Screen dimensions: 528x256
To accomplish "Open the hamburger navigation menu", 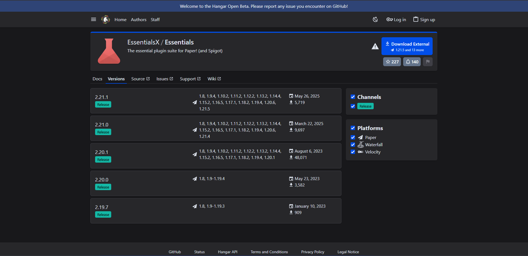I will [93, 19].
